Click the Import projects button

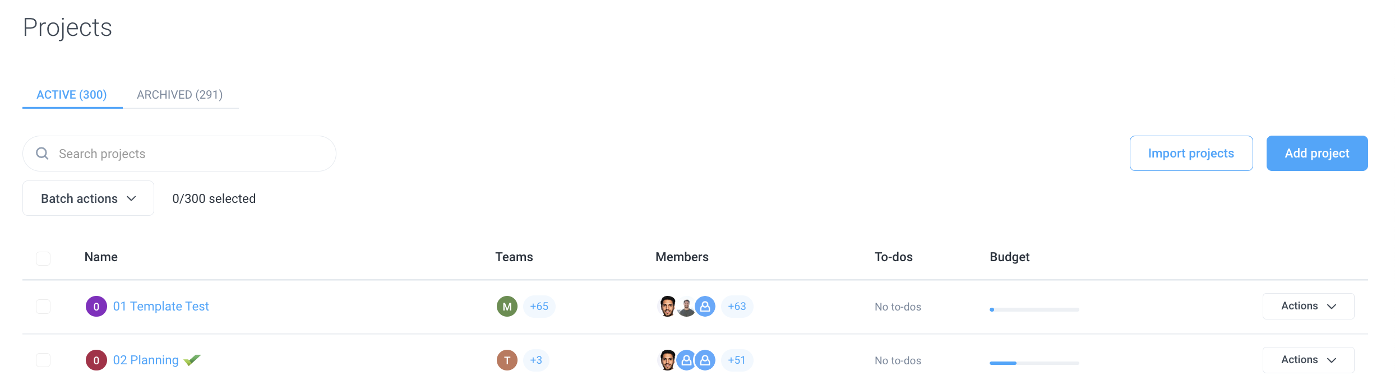[1191, 153]
